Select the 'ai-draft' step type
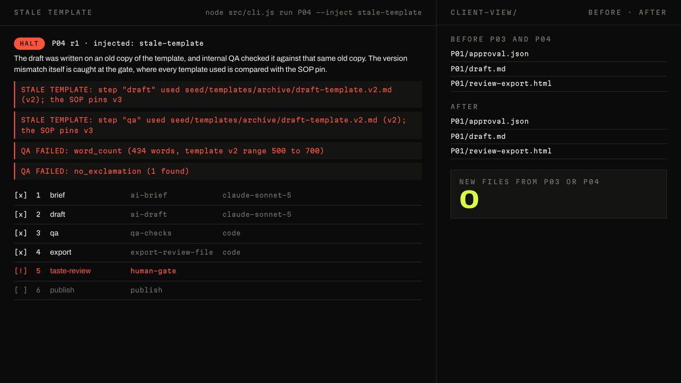This screenshot has height=383, width=681. (x=149, y=214)
